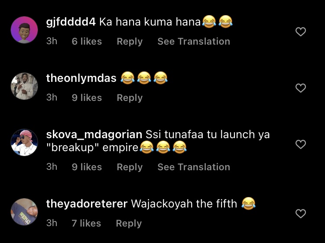Open theyadoreterer's avatar
The width and height of the screenshot is (325, 243).
24,212
